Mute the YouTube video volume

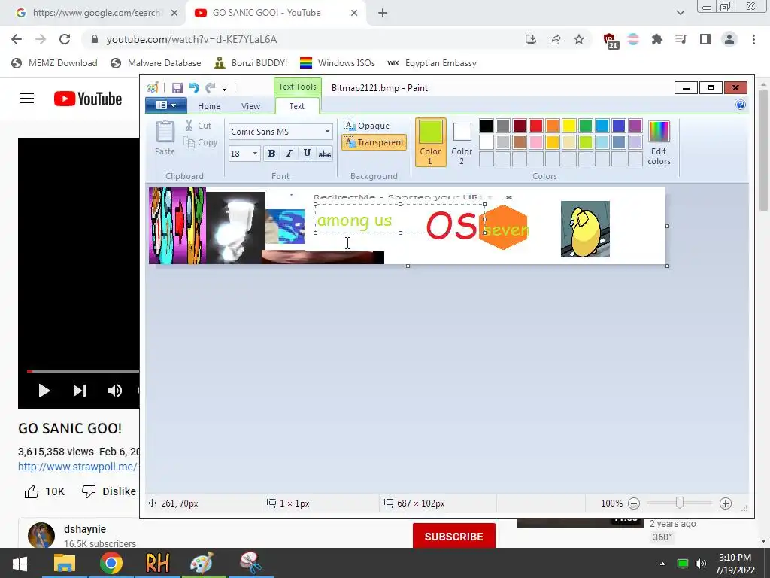(115, 391)
